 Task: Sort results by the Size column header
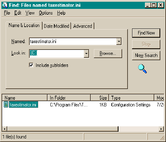pos(100,98)
